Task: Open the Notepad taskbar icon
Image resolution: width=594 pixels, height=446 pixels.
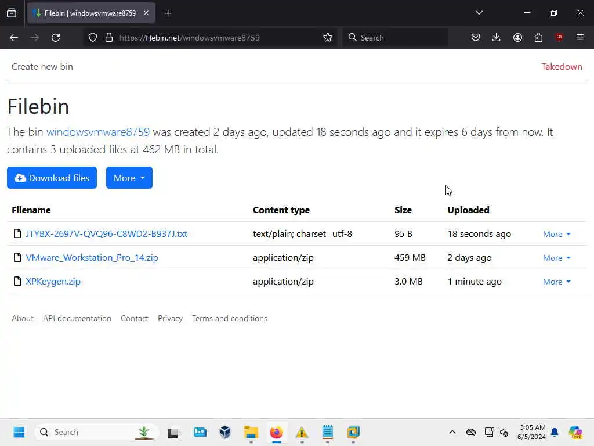Action: (328, 432)
